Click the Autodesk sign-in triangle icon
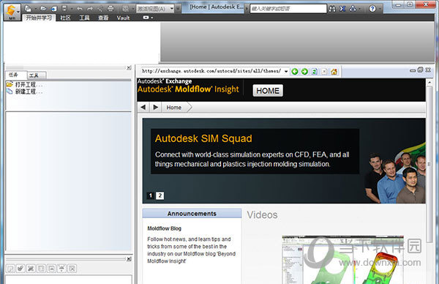439x284 pixels. pos(353,9)
